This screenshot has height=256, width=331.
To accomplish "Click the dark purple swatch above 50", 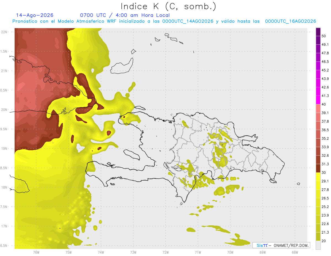I will tap(318, 32).
